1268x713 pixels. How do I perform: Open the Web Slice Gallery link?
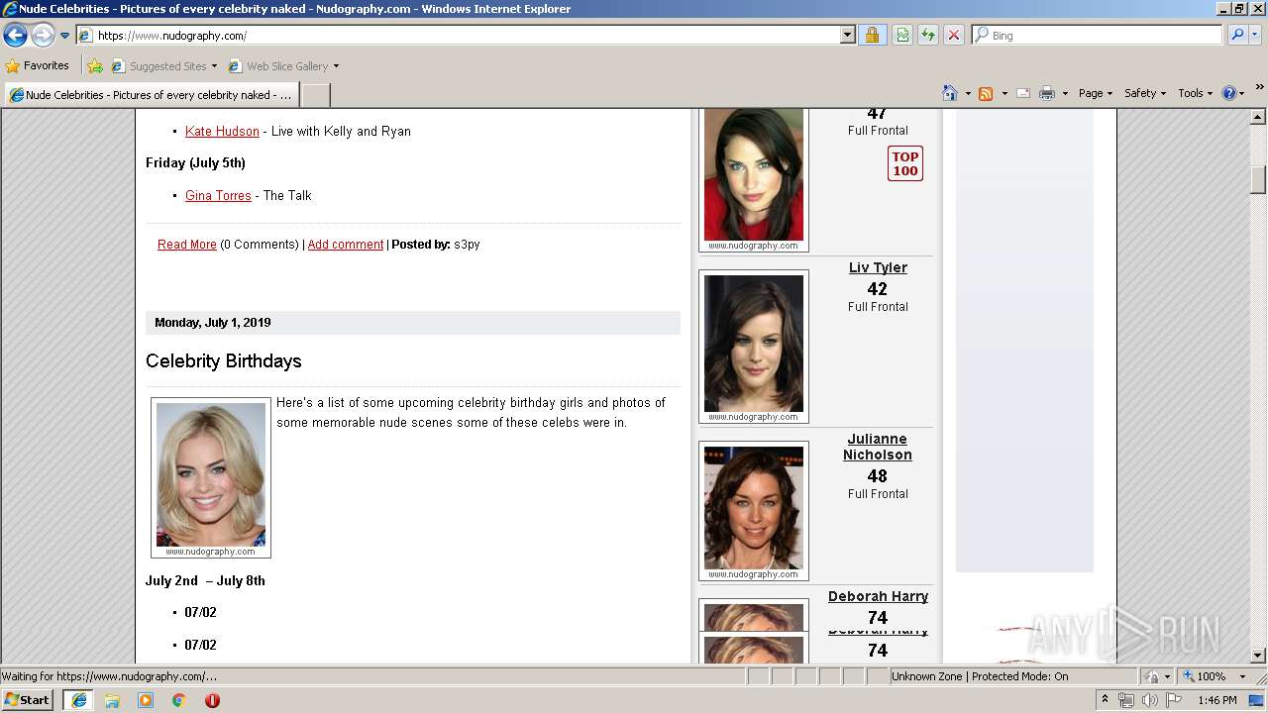coord(282,66)
